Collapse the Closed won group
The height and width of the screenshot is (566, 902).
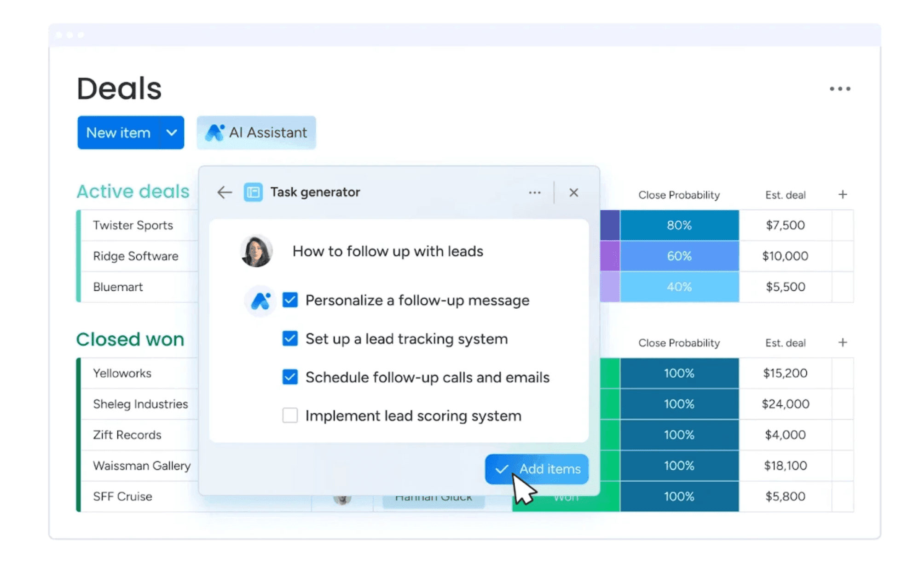pos(130,340)
